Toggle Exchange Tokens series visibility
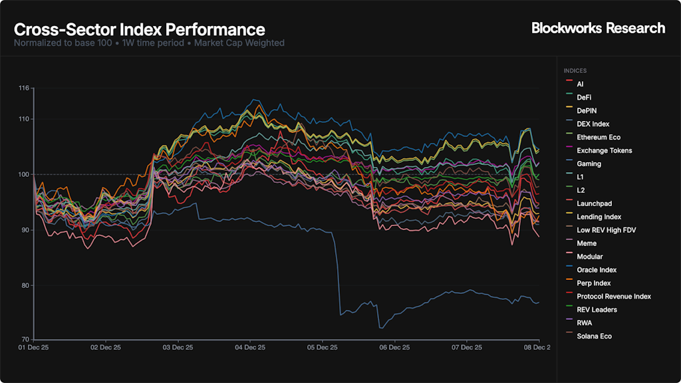This screenshot has width=681, height=383. pyautogui.click(x=604, y=151)
